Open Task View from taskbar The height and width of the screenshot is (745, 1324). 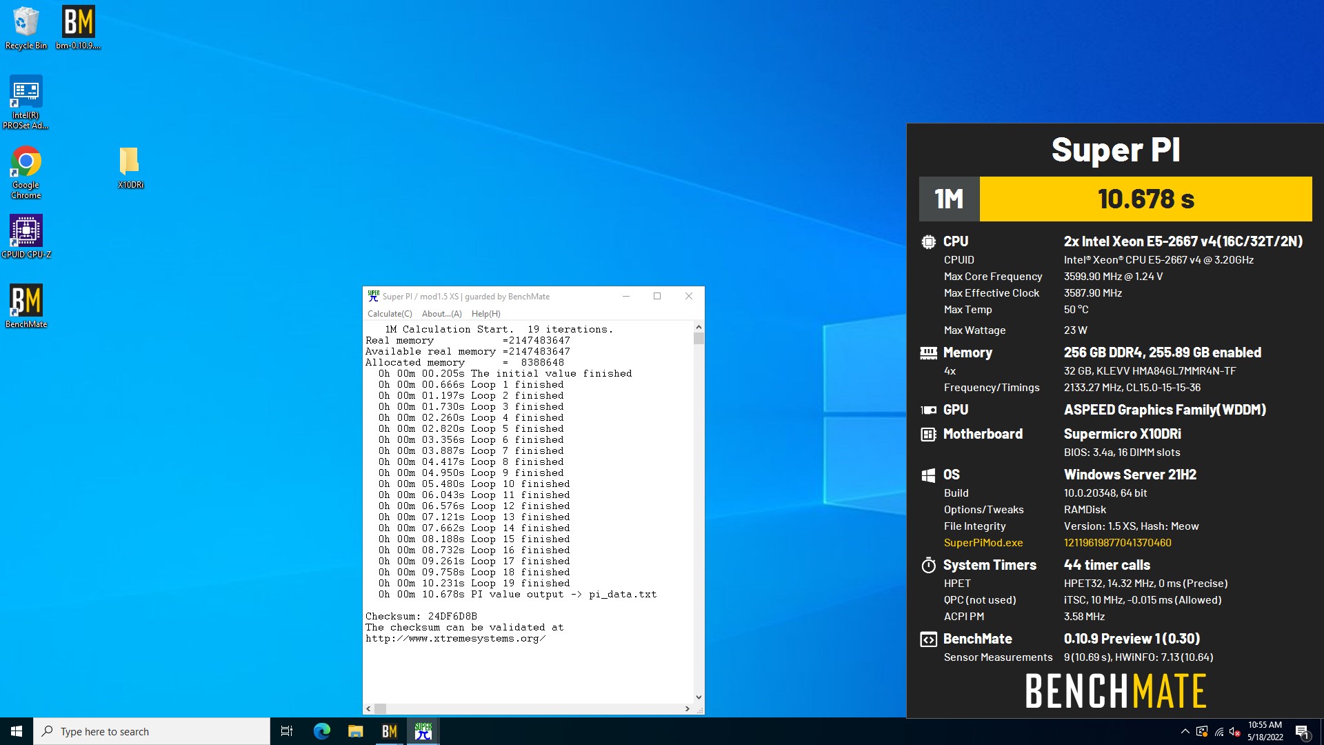287,731
